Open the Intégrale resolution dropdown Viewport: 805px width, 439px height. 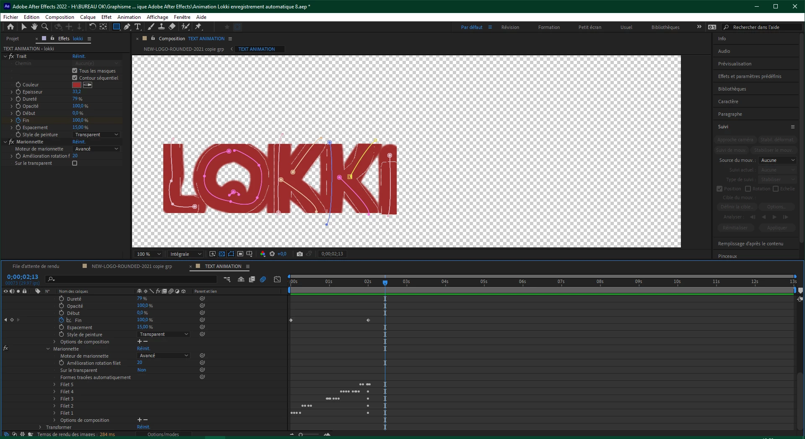[186, 254]
